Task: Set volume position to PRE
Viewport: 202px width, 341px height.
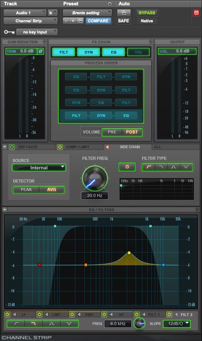Action: [x=112, y=132]
